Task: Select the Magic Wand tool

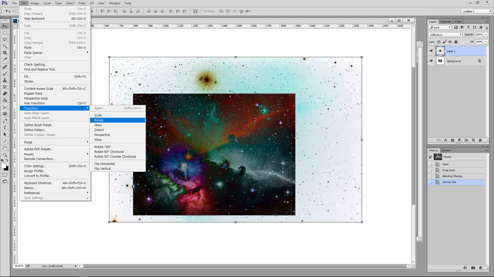Action: (5, 46)
